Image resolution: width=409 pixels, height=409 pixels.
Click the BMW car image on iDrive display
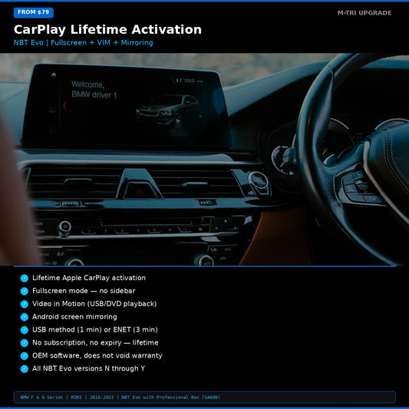point(167,110)
